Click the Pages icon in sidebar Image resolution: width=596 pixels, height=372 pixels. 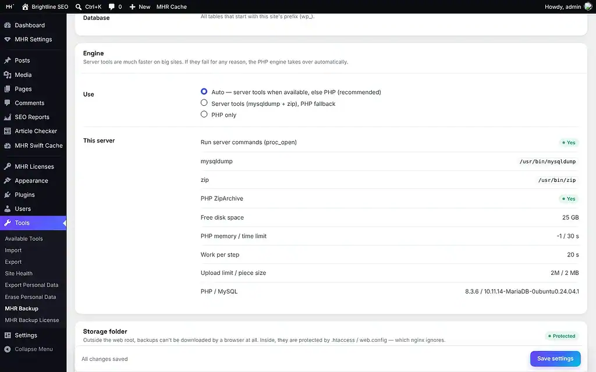coord(7,89)
